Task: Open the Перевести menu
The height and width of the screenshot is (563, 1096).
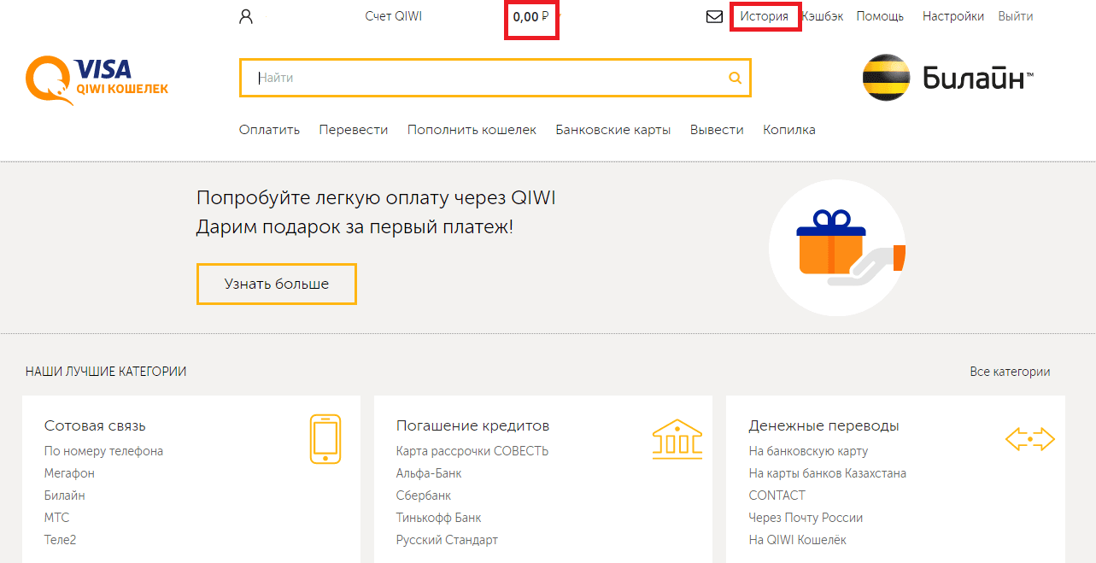Action: (x=354, y=130)
